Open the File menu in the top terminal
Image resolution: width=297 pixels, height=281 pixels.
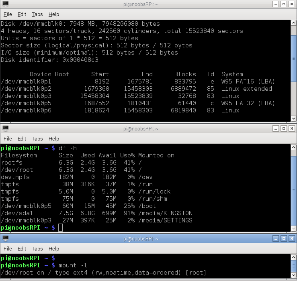click(x=8, y=14)
